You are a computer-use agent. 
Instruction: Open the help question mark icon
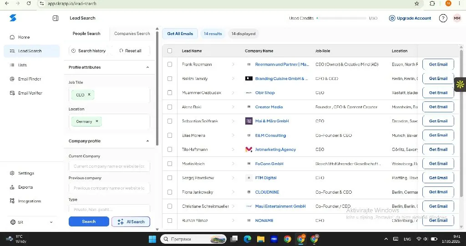coord(443,18)
